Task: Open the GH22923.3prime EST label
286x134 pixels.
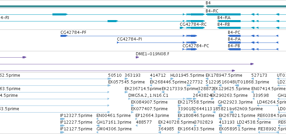Action: point(235,102)
